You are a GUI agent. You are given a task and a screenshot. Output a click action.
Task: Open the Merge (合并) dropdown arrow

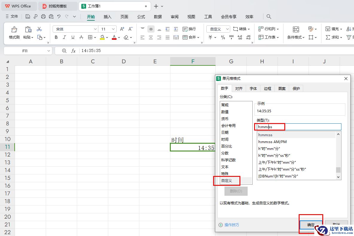click(198, 37)
